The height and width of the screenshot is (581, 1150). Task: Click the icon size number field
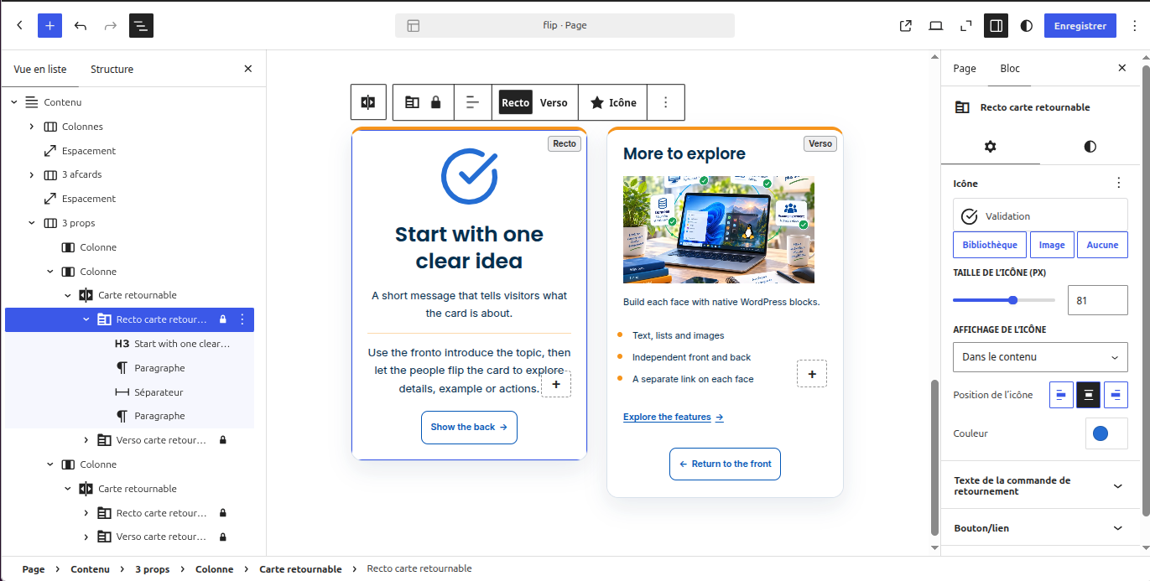1097,300
